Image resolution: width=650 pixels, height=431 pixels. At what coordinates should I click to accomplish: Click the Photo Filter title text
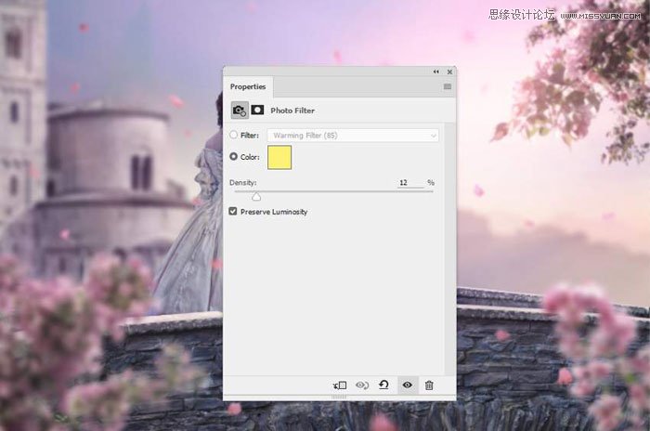click(292, 111)
